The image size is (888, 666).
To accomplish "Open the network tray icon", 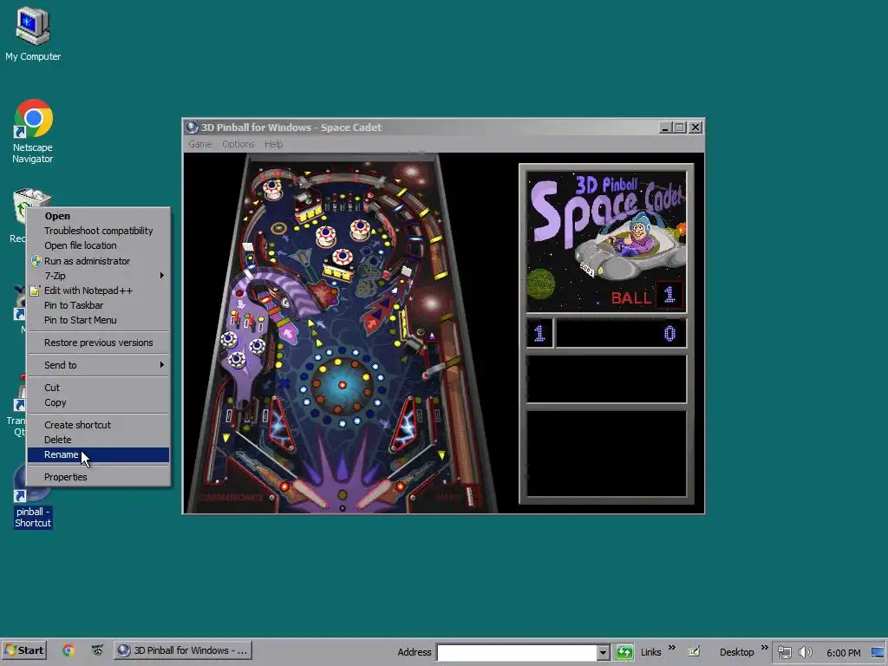I will point(784,652).
